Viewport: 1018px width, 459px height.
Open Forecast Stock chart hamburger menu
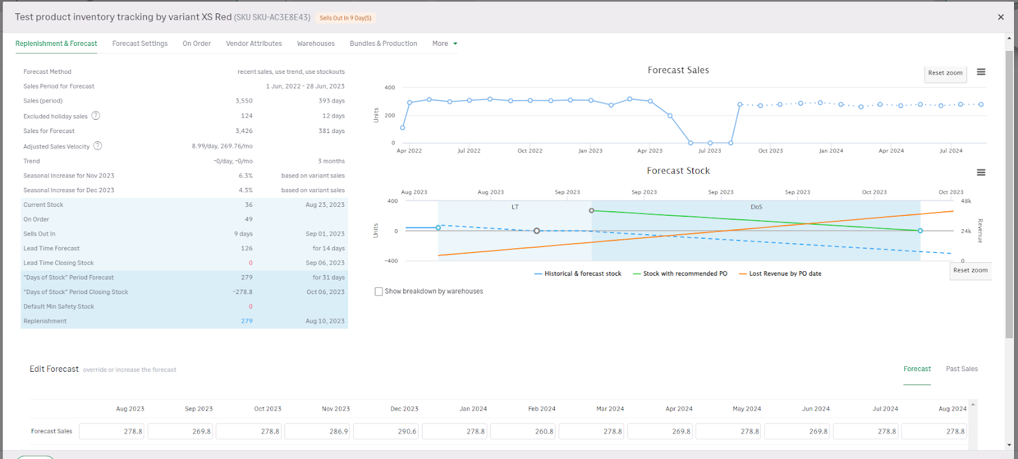click(980, 173)
